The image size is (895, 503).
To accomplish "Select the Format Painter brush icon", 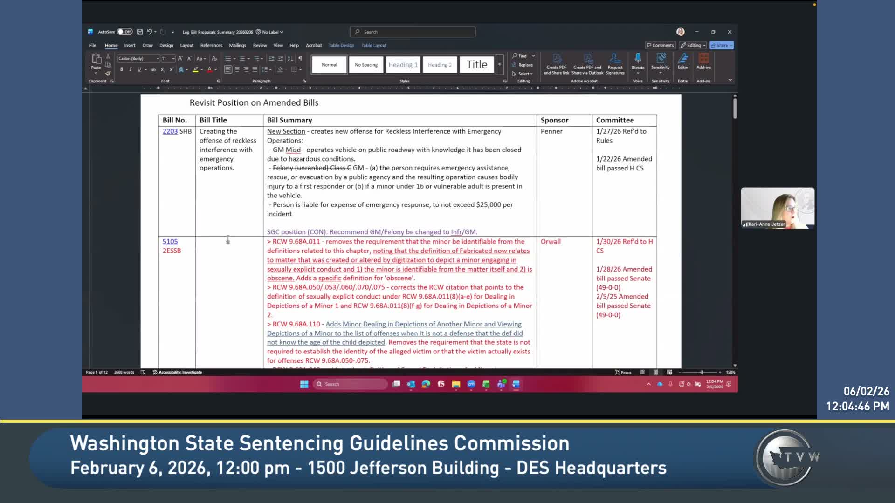I will (108, 73).
